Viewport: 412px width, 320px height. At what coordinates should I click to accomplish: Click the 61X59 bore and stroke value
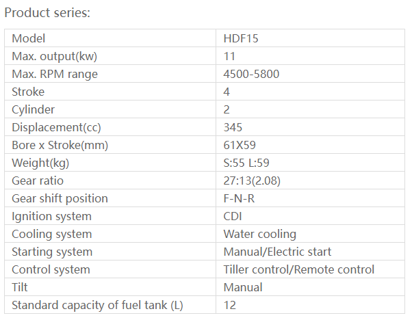coord(240,145)
